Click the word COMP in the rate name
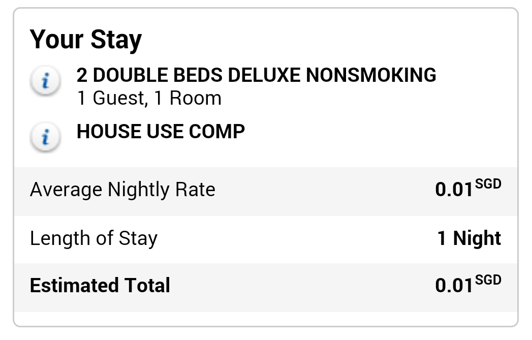532x340 pixels. [217, 132]
